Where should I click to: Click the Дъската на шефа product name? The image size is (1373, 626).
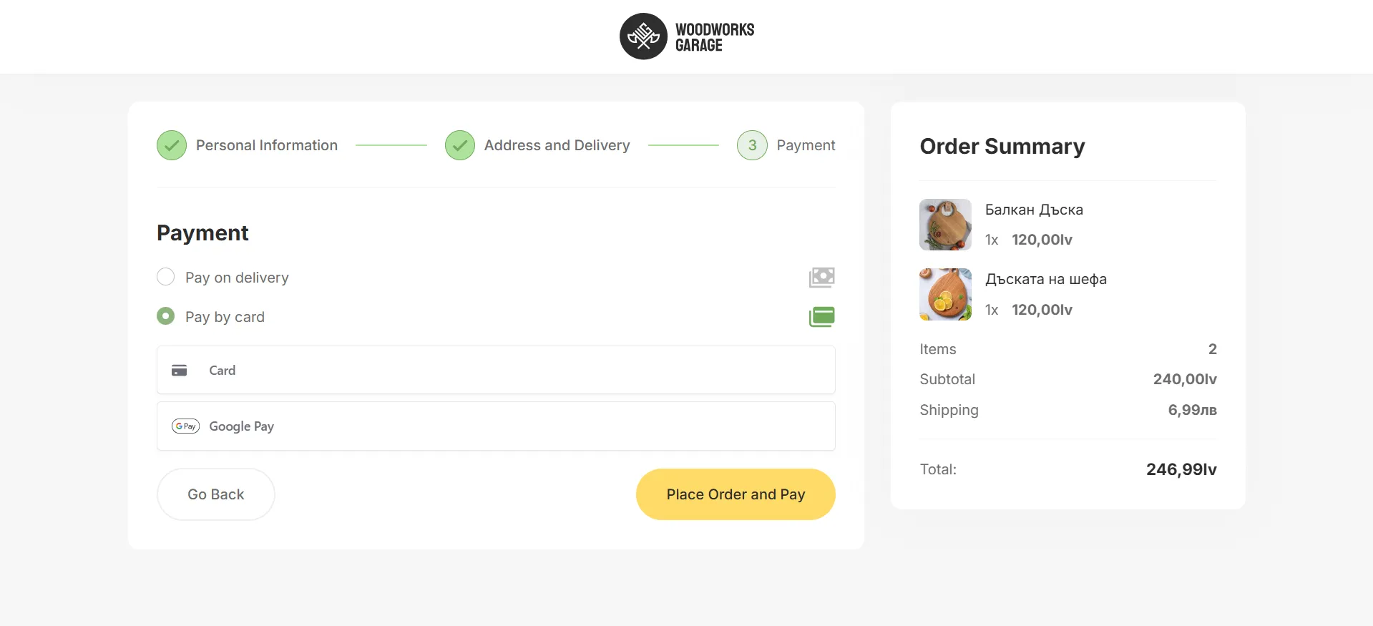(1045, 279)
